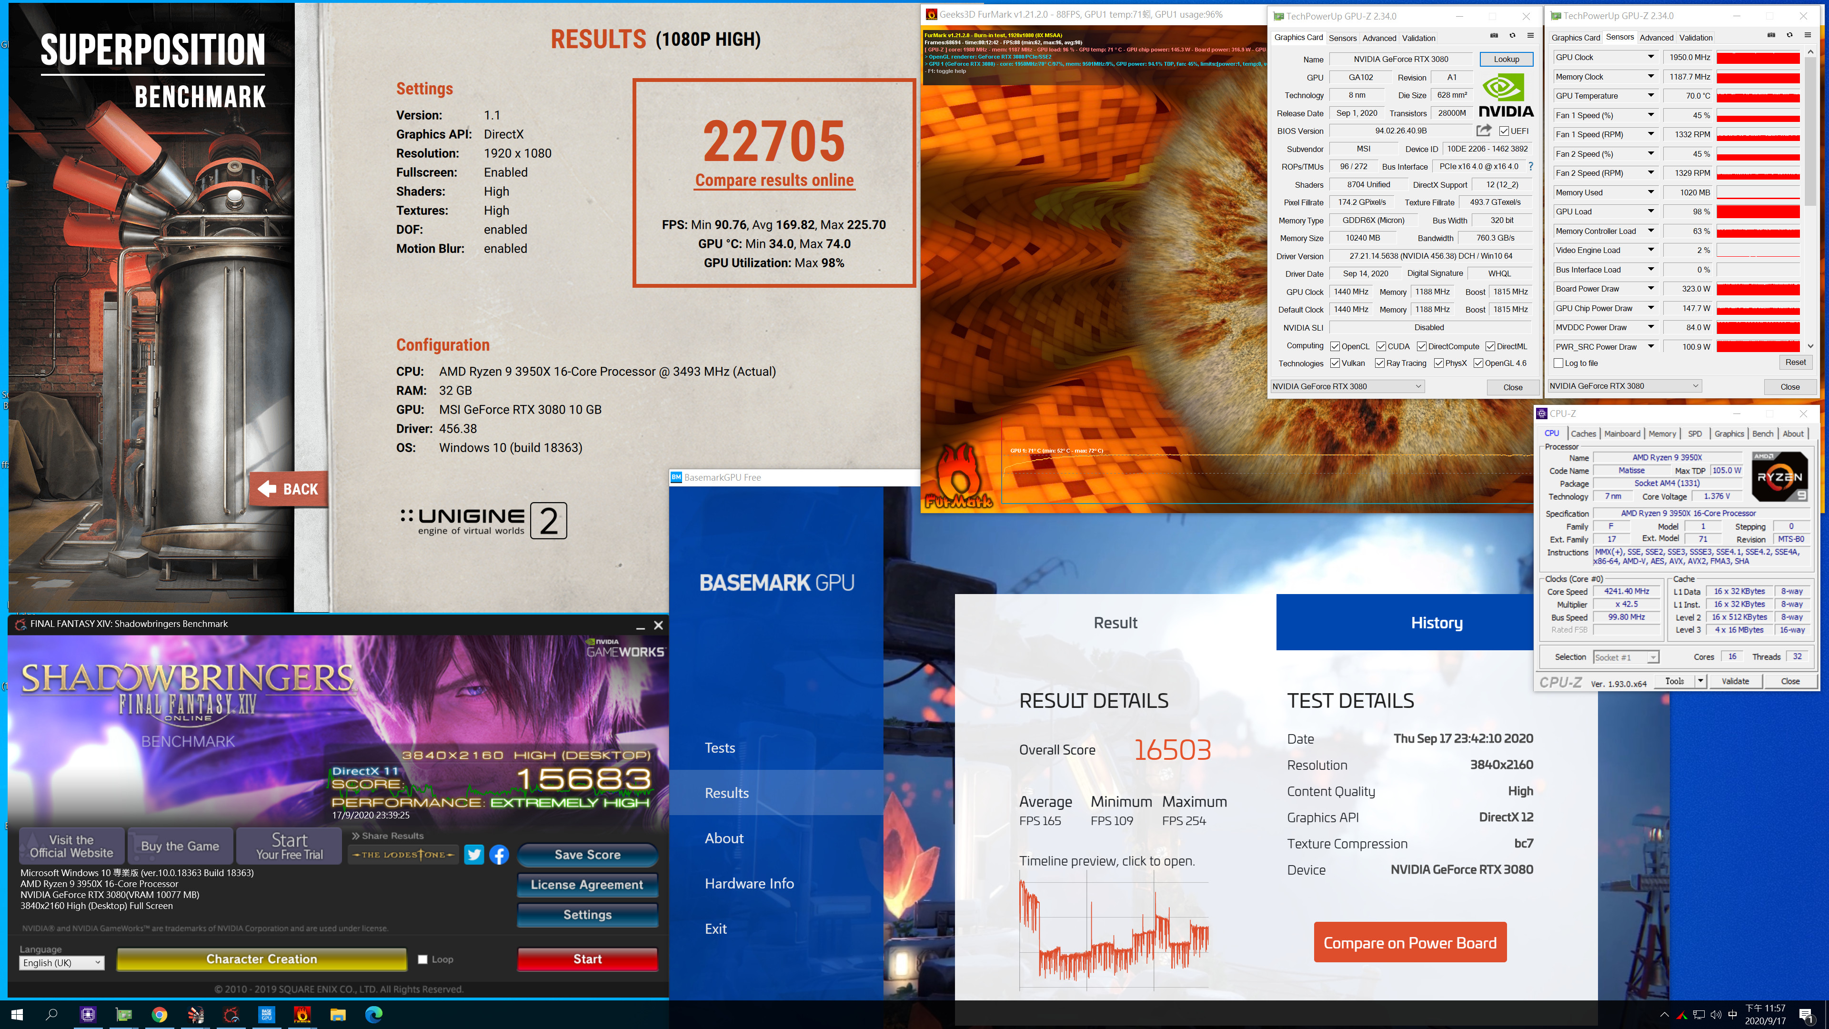Viewport: 1829px width, 1029px height.
Task: Select Hardware Info in the Basemark GPU menu
Action: (x=749, y=883)
